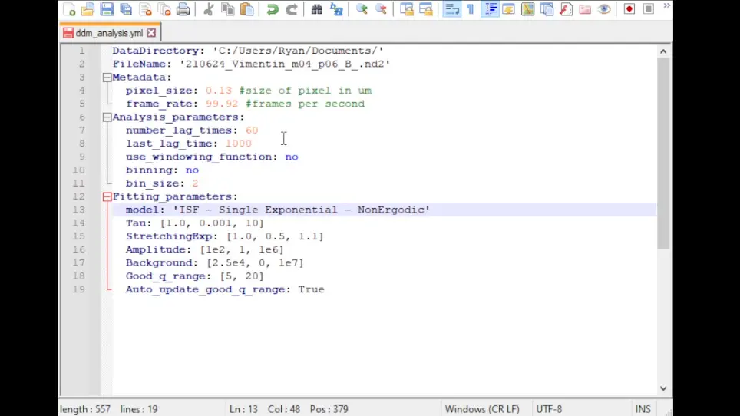Click the Print toolbar icon
The height and width of the screenshot is (416, 740).
pos(183,9)
